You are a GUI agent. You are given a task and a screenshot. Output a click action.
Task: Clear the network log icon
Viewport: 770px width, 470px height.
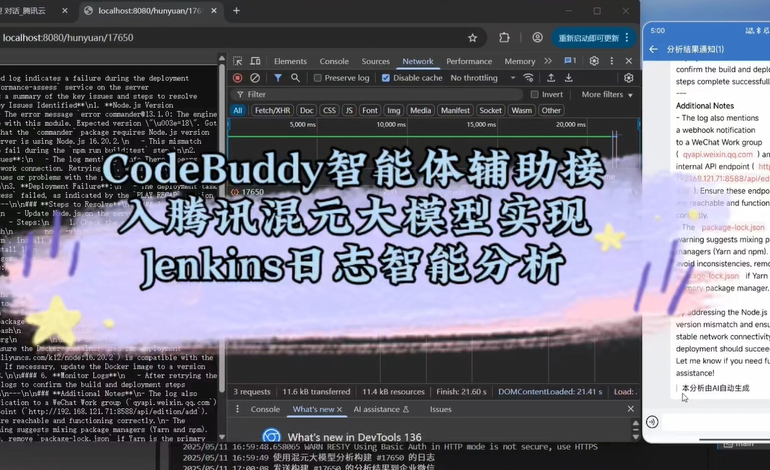coord(255,78)
